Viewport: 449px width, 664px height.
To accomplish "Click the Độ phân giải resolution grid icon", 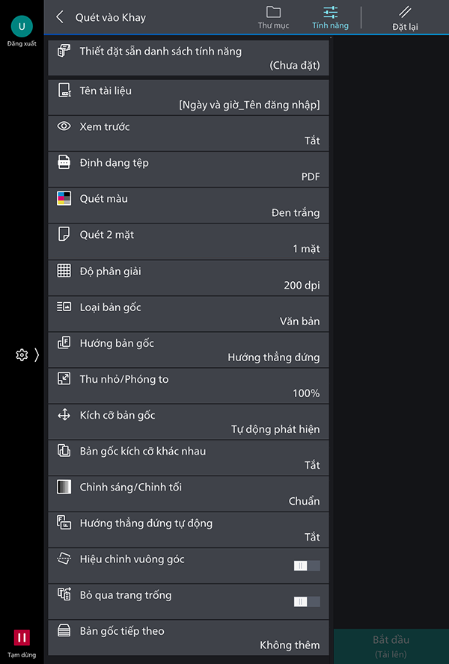I will click(x=64, y=270).
